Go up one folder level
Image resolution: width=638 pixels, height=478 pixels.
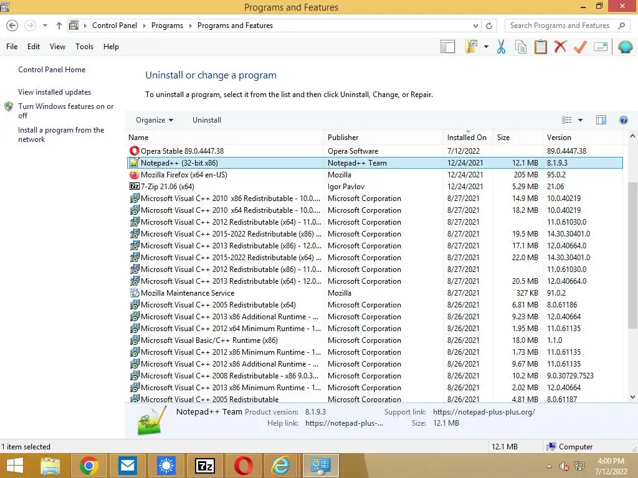tap(59, 26)
